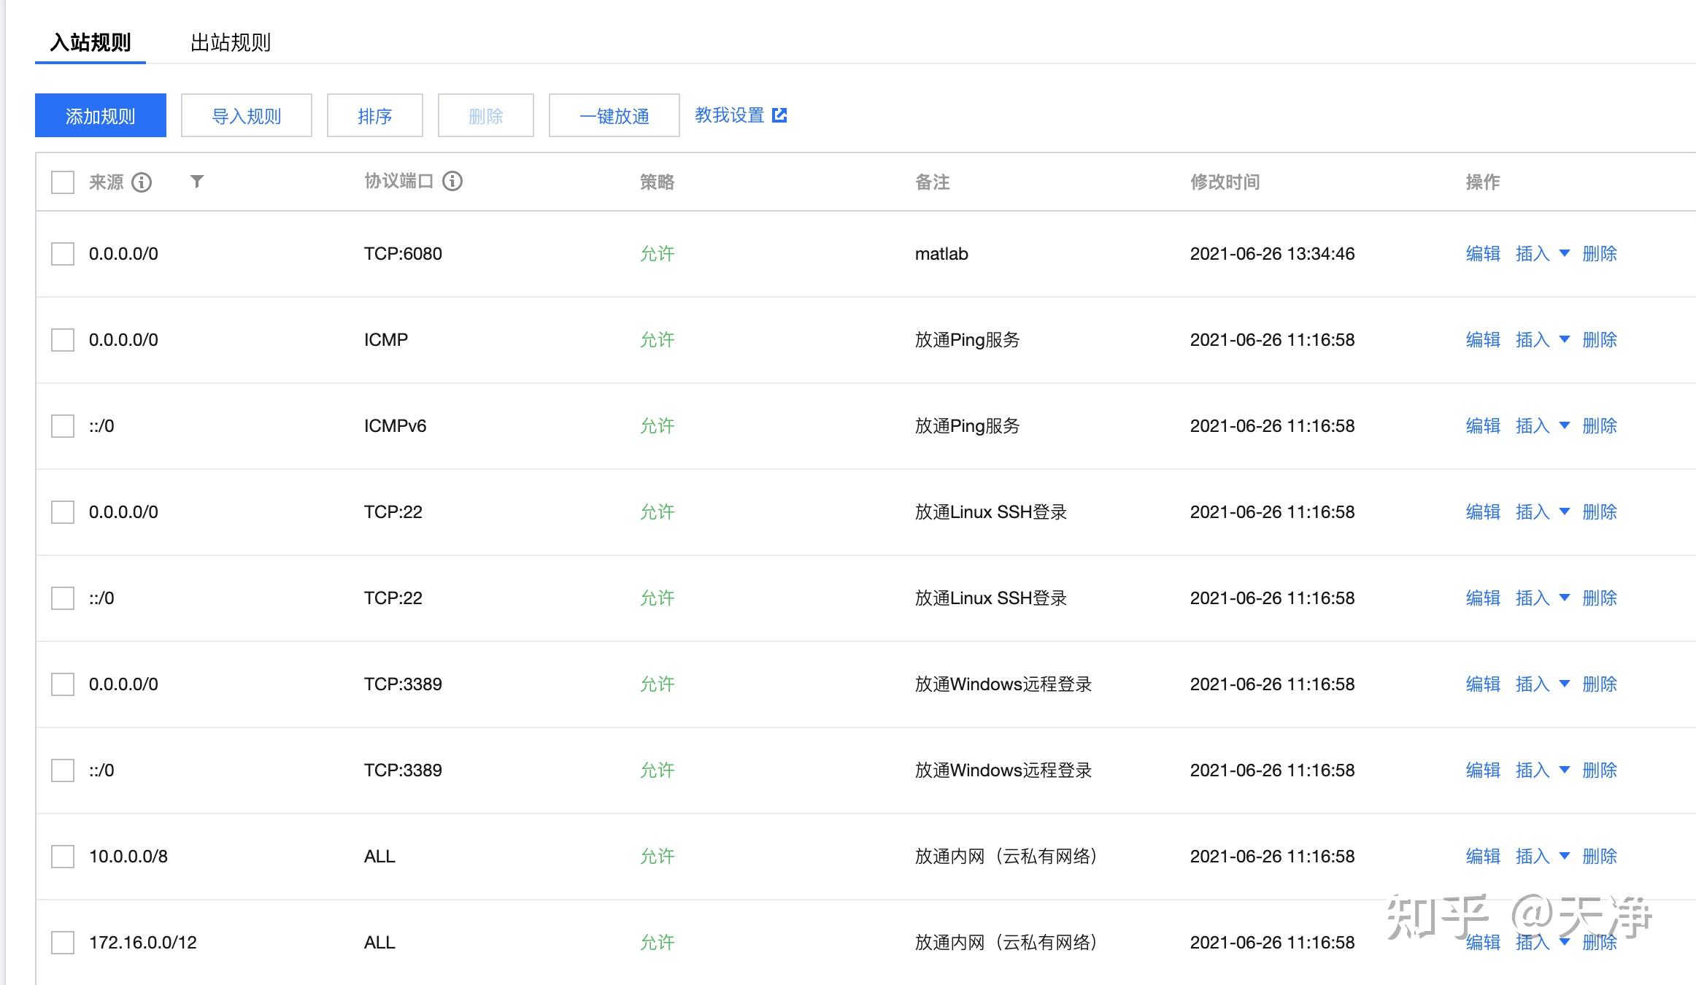Image resolution: width=1696 pixels, height=985 pixels.
Task: Check the checkbox for the ICMP rule
Action: pos(61,339)
